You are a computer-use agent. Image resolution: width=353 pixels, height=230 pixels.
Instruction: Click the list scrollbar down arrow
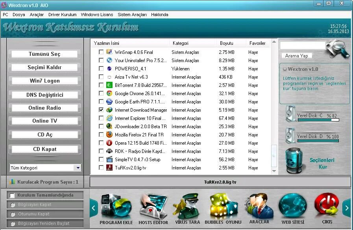click(274, 171)
